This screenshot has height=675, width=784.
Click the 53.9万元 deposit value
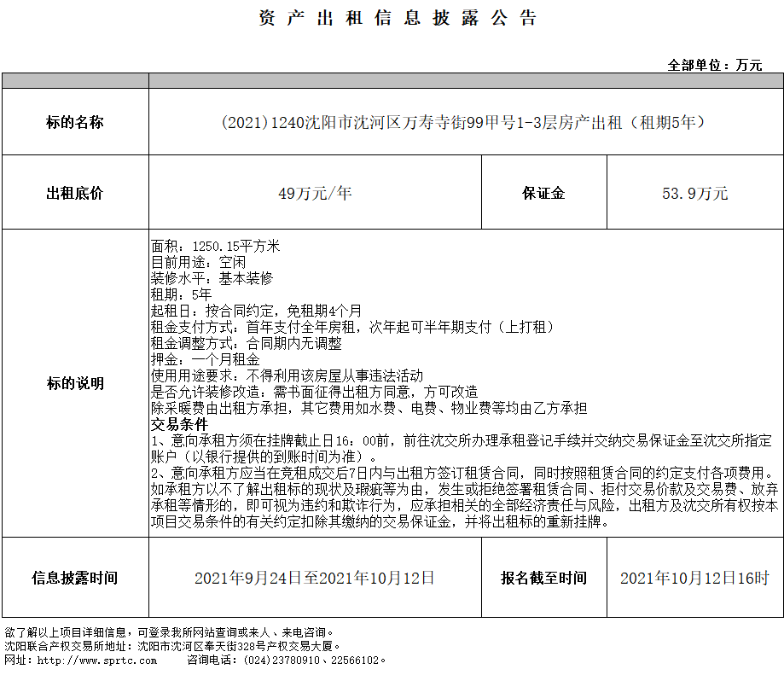tap(694, 193)
